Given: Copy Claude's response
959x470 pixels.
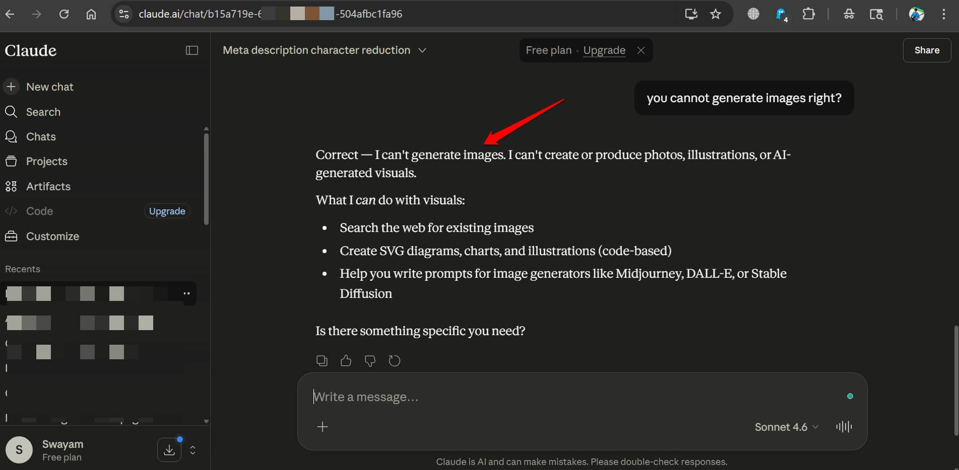Looking at the screenshot, I should pyautogui.click(x=322, y=361).
